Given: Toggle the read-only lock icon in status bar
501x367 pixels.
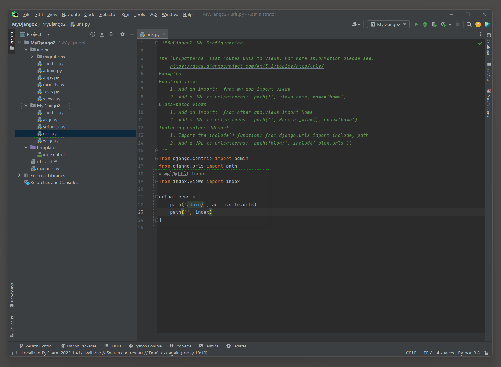Looking at the screenshot, I should [486, 353].
